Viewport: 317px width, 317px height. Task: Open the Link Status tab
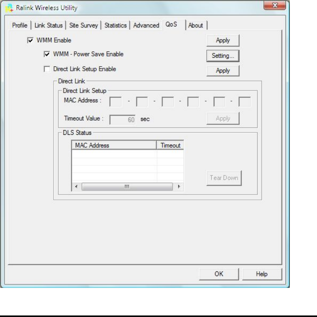tap(49, 26)
